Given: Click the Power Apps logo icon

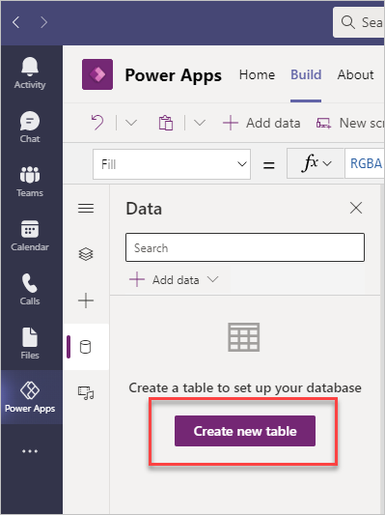Looking at the screenshot, I should (97, 74).
